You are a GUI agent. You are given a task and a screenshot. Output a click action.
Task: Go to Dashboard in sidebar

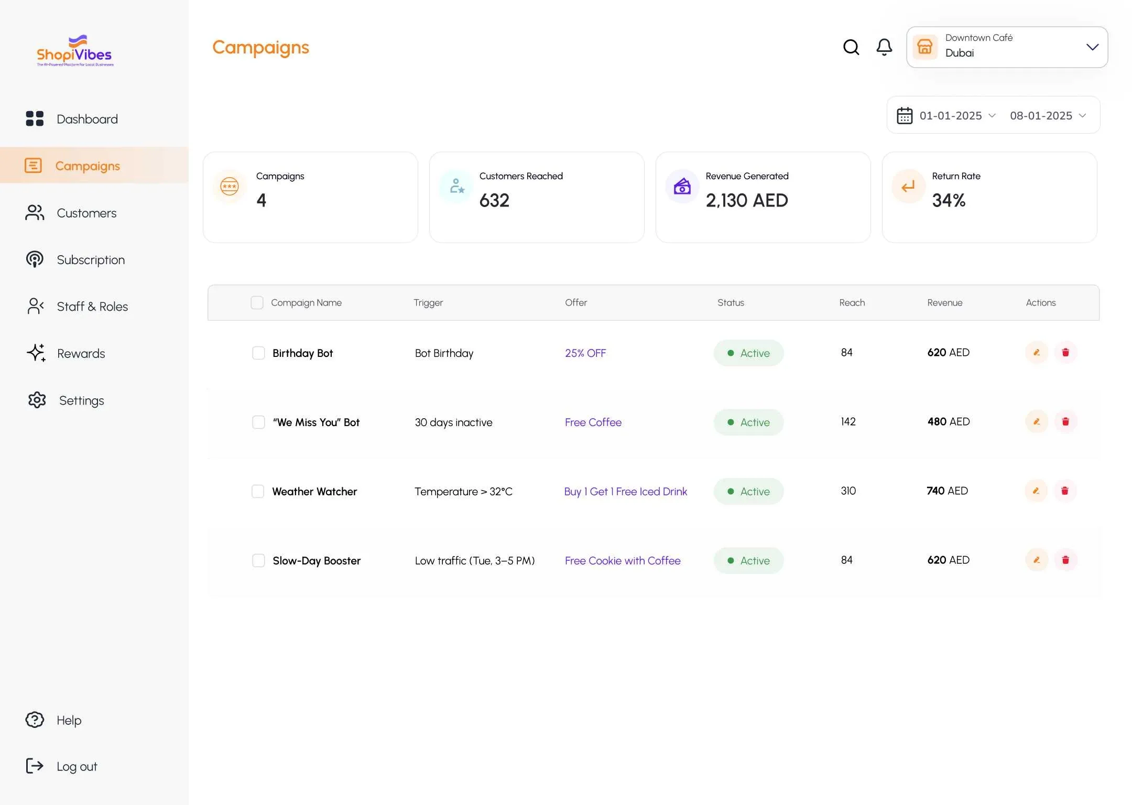point(87,119)
